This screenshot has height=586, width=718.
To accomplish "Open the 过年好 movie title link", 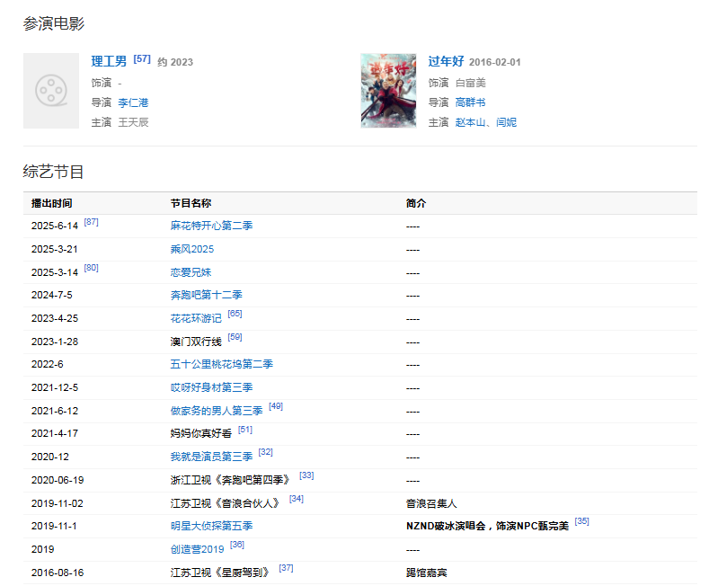I will point(446,62).
